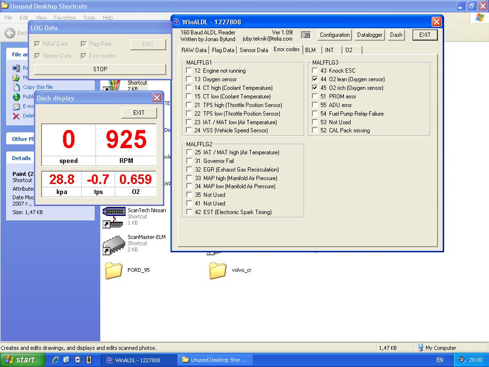The width and height of the screenshot is (489, 367).
Task: Click the red X Delete icon in the side pane
Action: [16, 116]
